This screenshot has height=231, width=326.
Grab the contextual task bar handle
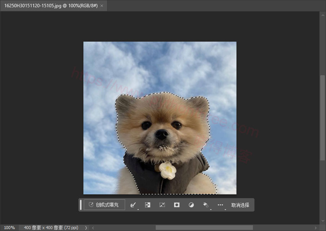pos(81,205)
